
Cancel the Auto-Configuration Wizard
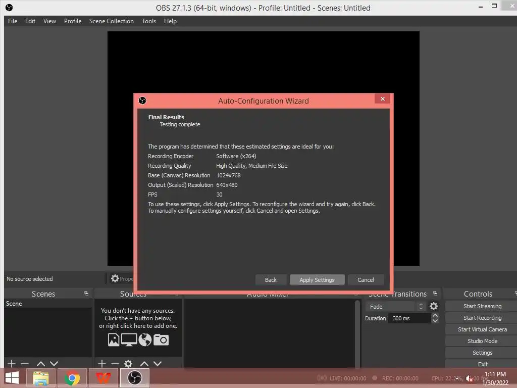click(366, 280)
